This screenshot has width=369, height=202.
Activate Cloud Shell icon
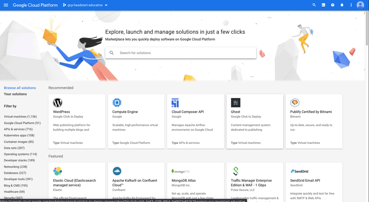[323, 5]
